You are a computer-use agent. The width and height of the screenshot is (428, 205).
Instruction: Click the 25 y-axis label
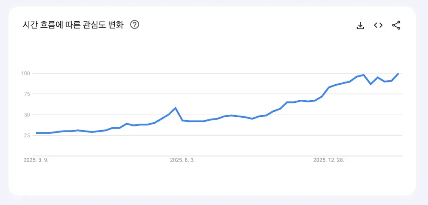[28, 136]
